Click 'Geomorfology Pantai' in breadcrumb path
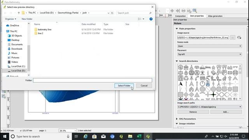The width and height of the screenshot is (249, 140). (x=68, y=13)
